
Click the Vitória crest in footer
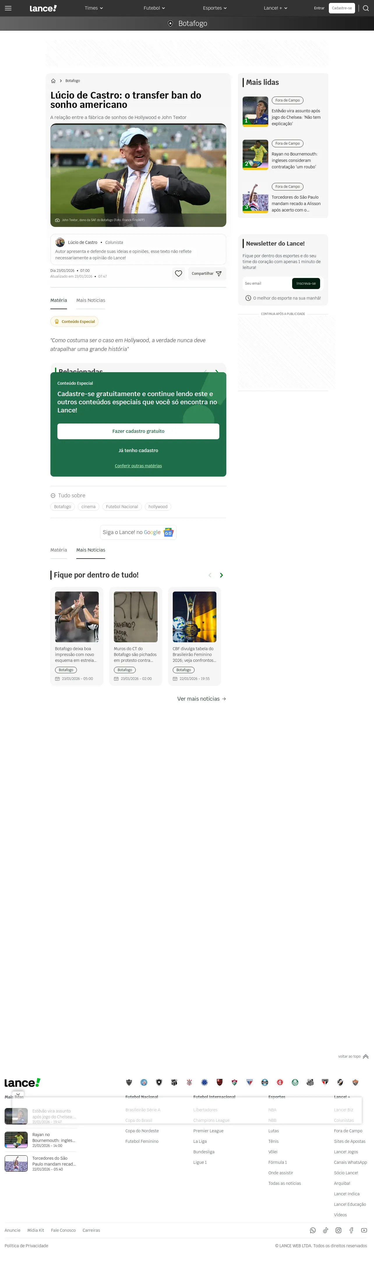coord(355,1082)
